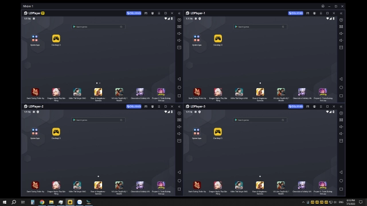
Task: Tap Android back arrow in LDPlayer 9 sidebar
Action: pos(179,79)
